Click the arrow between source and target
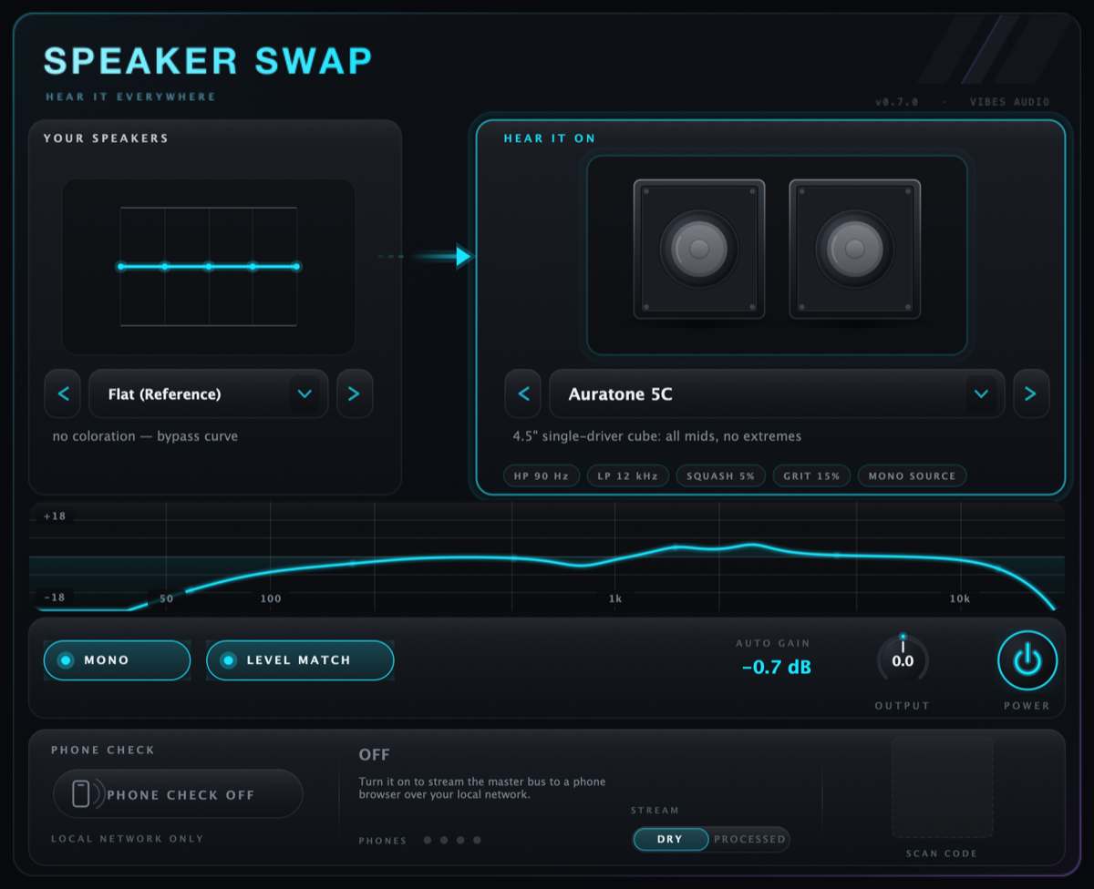Viewport: 1094px width, 889px height. pyautogui.click(x=427, y=257)
